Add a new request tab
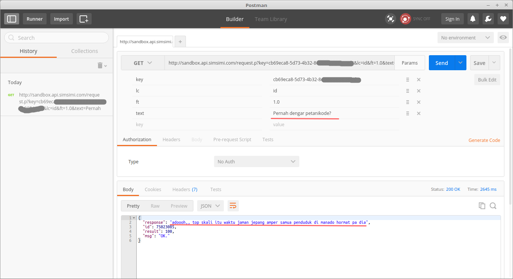The height and width of the screenshot is (279, 513). pyautogui.click(x=180, y=42)
